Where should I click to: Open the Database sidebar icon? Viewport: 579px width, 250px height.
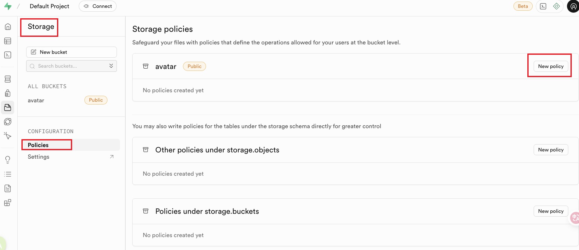click(8, 79)
